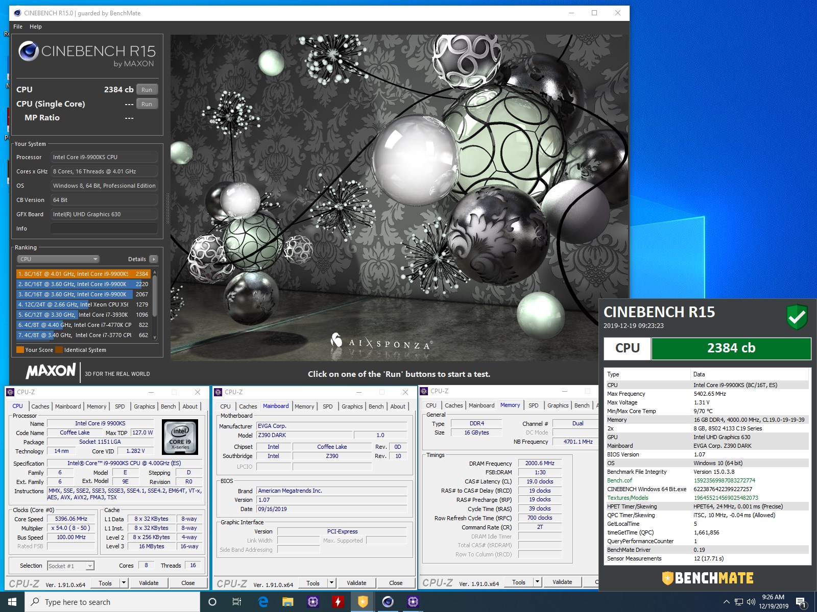Open the Socket #1 selection dropdown

click(x=71, y=566)
